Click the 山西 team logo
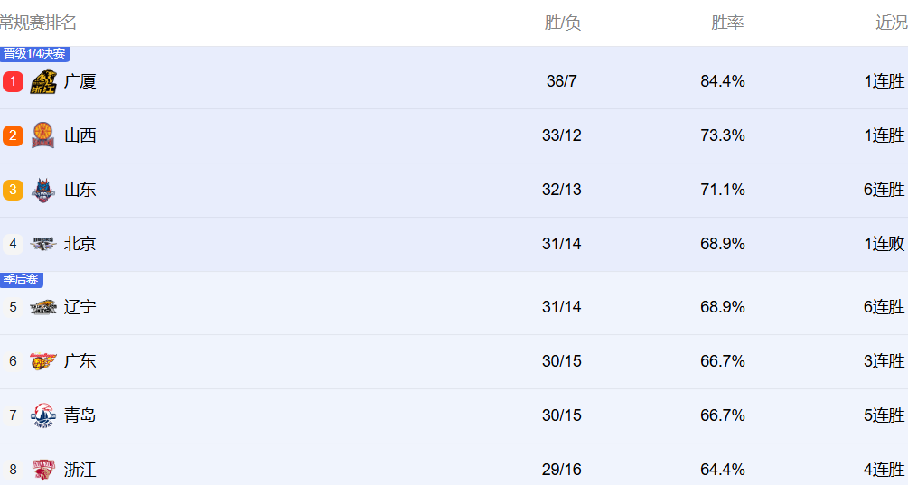The image size is (908, 485). pos(43,135)
